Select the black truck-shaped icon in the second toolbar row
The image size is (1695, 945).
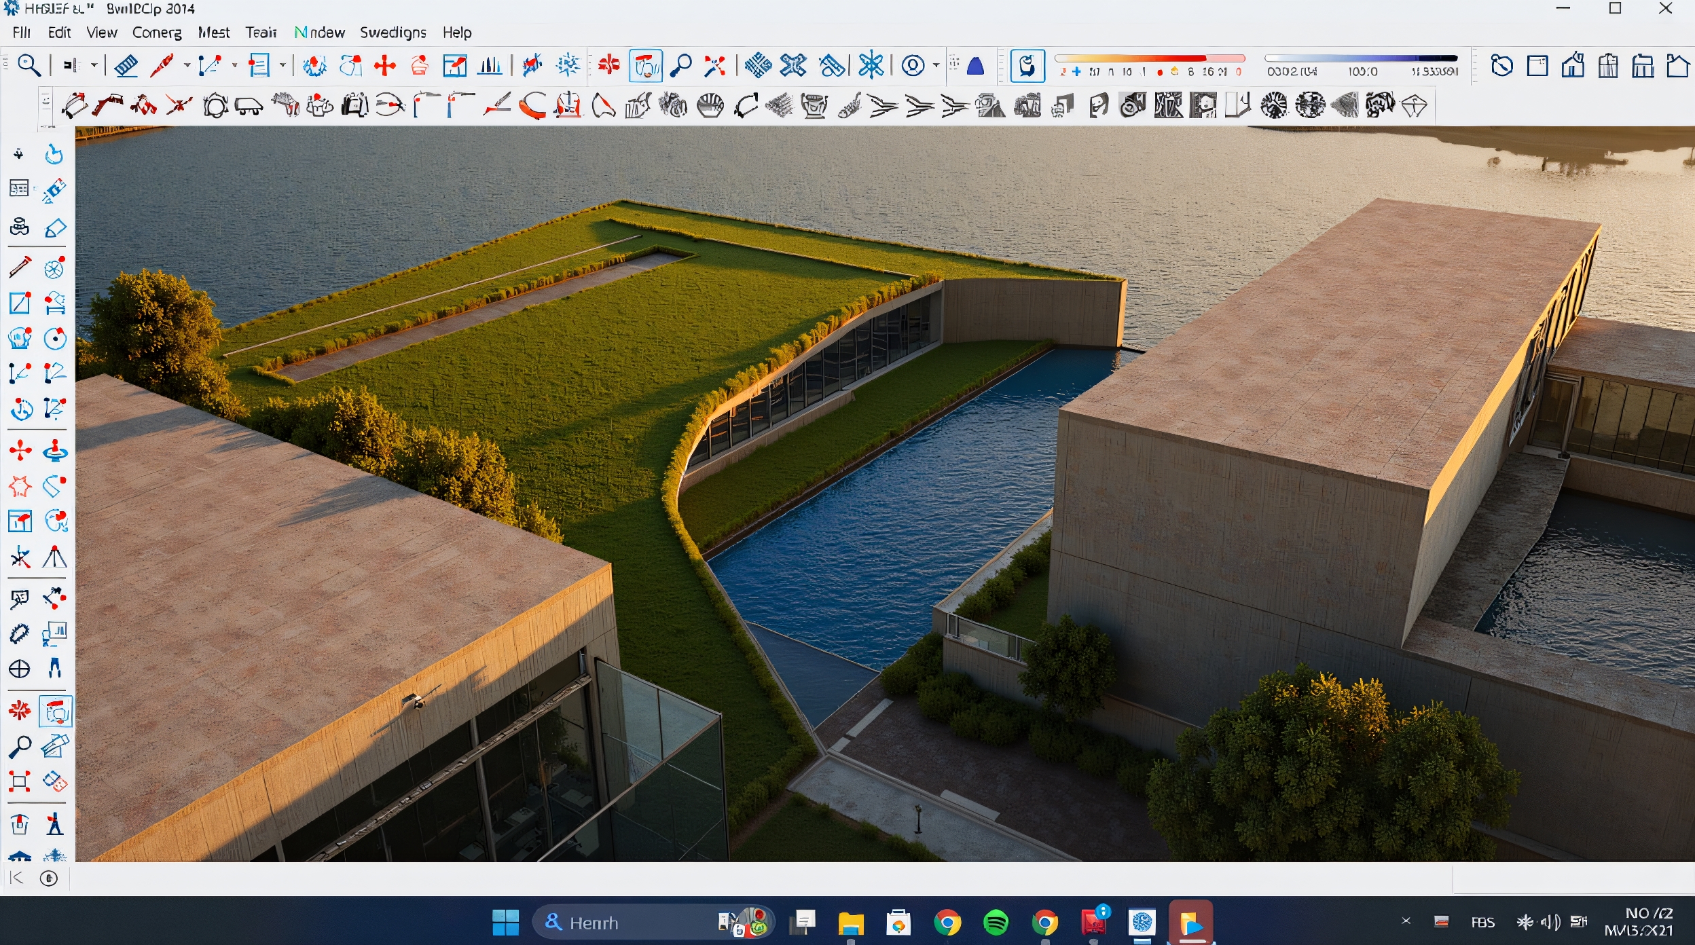(249, 107)
